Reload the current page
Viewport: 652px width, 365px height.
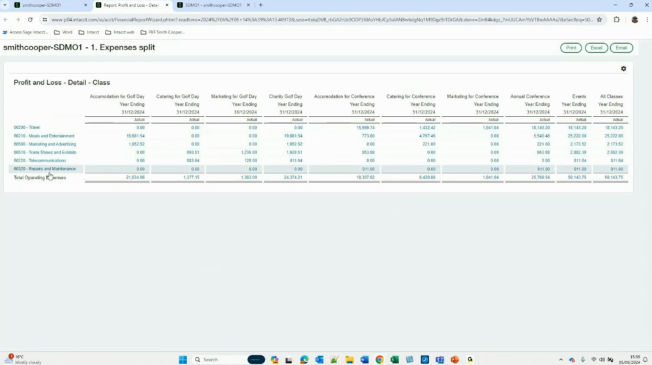pos(30,20)
